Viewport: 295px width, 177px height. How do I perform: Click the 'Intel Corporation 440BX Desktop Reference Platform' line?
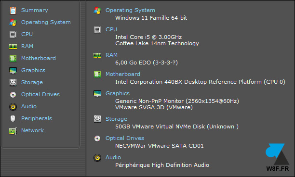[200, 82]
